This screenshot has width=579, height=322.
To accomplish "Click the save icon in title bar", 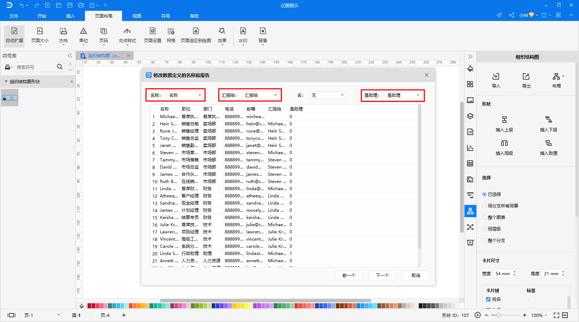I will [x=70, y=5].
